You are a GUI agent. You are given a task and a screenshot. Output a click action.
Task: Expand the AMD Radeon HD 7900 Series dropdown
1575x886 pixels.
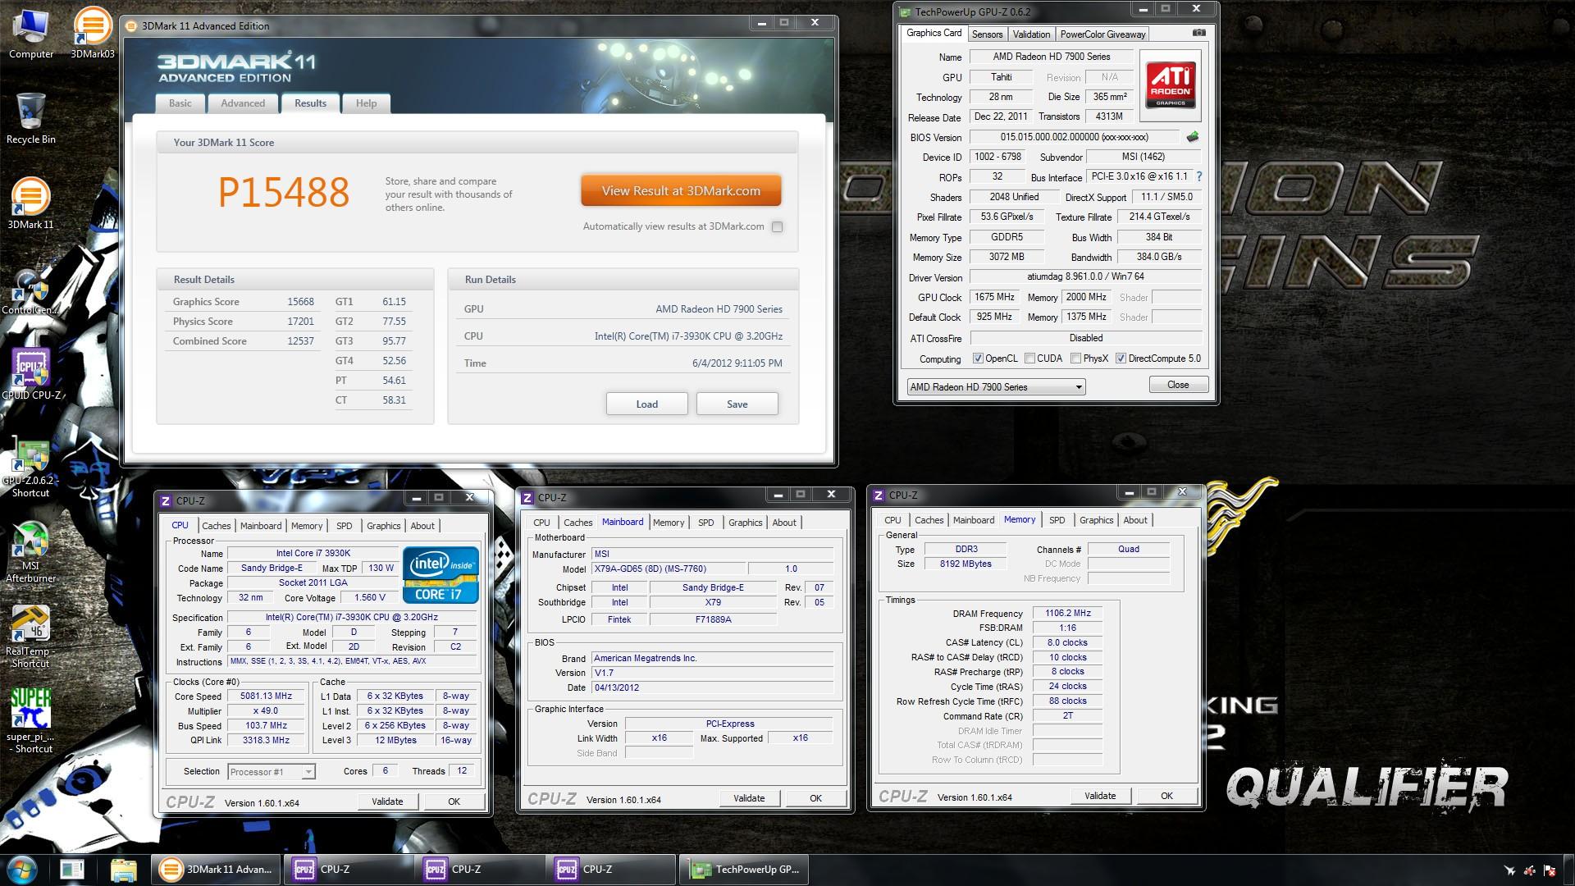click(x=1078, y=387)
